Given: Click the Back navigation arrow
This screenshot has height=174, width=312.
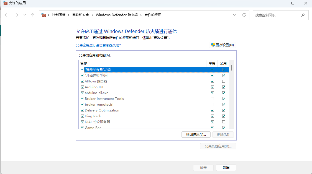Looking at the screenshot, I should pos(7,15).
